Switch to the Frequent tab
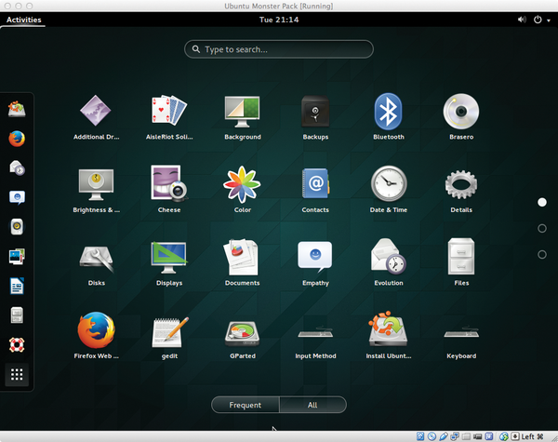558x442 pixels. [246, 405]
